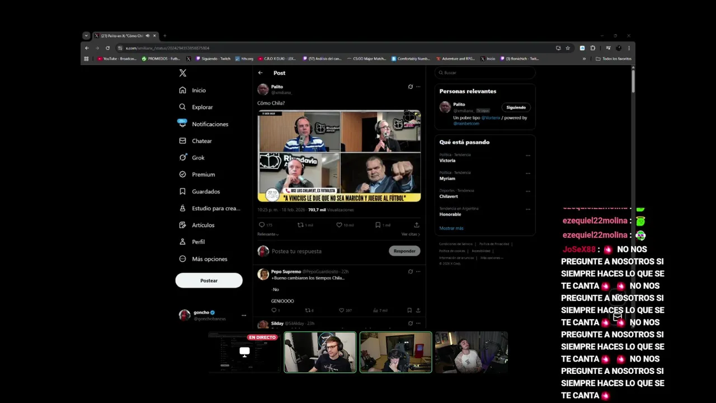This screenshot has height=403, width=716.
Task: Click the Estudio para creadores icon
Action: [182, 208]
